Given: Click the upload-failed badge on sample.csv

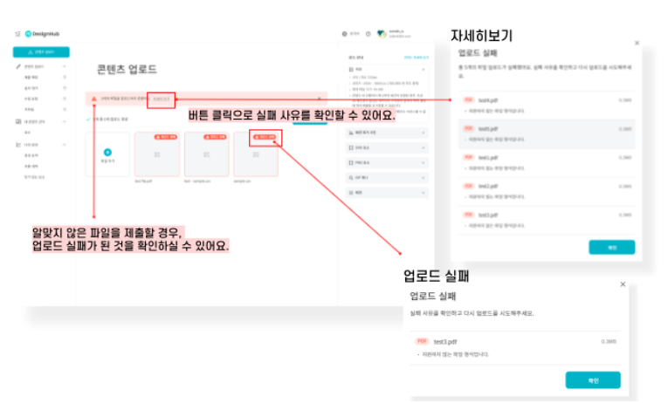Looking at the screenshot, I should click(265, 137).
